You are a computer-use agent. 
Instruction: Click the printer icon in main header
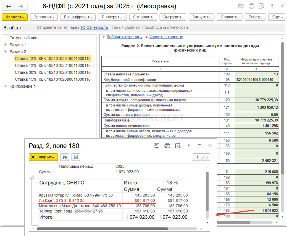pos(251,6)
